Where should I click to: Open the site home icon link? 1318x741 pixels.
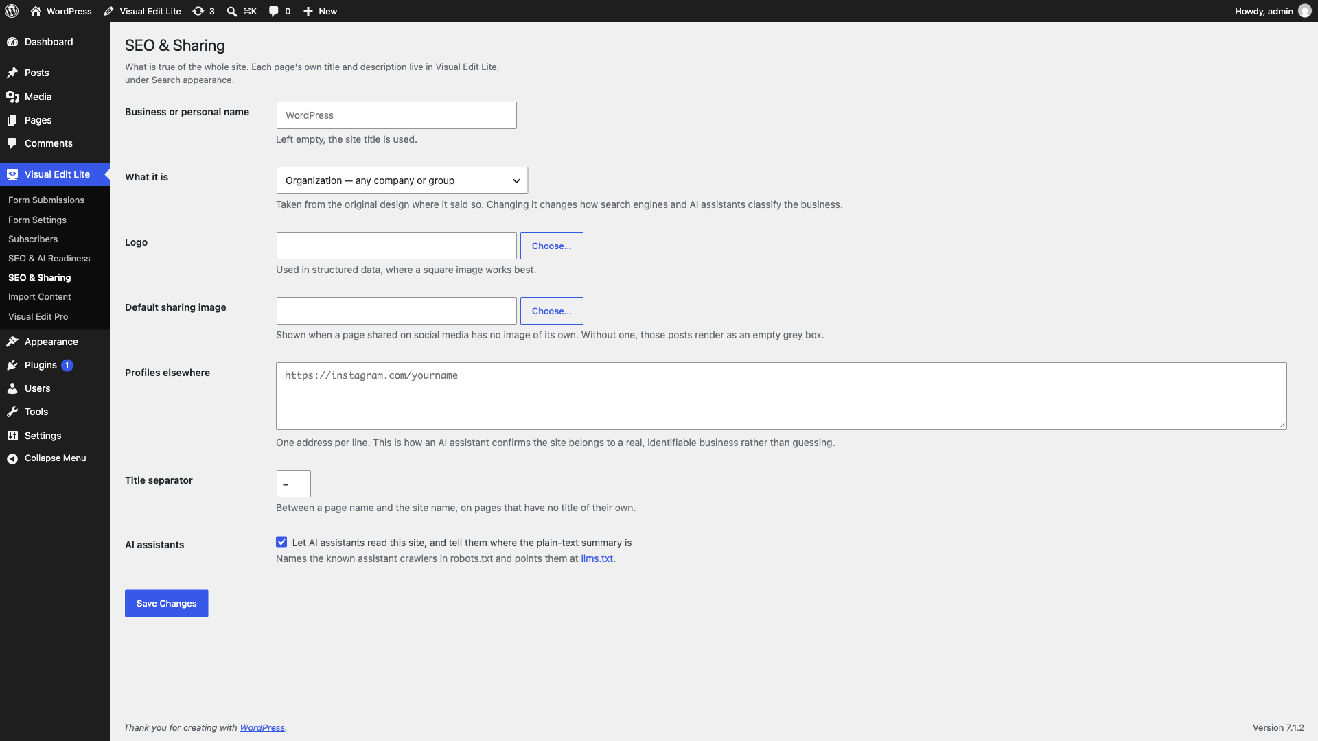36,11
